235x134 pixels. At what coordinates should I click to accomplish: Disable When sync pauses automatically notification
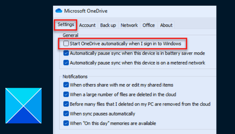pyautogui.click(x=66, y=114)
